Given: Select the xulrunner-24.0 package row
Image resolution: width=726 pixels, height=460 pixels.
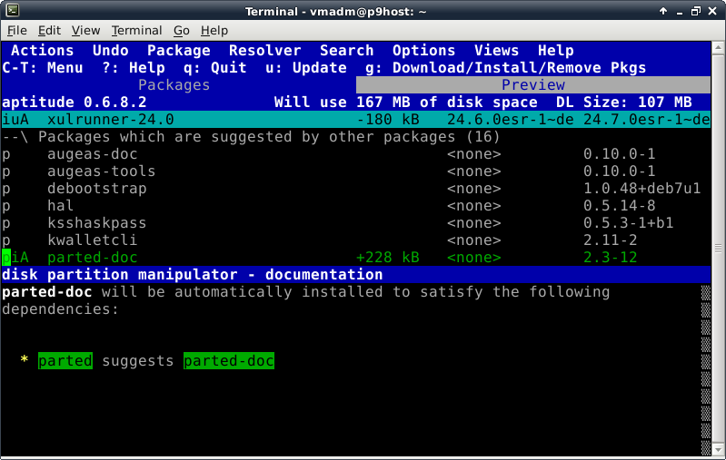Looking at the screenshot, I should coord(109,120).
